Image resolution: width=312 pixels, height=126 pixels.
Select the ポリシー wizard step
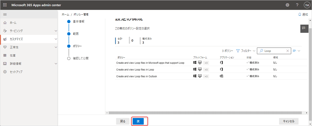[x=77, y=46]
